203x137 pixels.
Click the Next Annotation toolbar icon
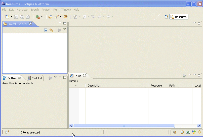coord(75,17)
